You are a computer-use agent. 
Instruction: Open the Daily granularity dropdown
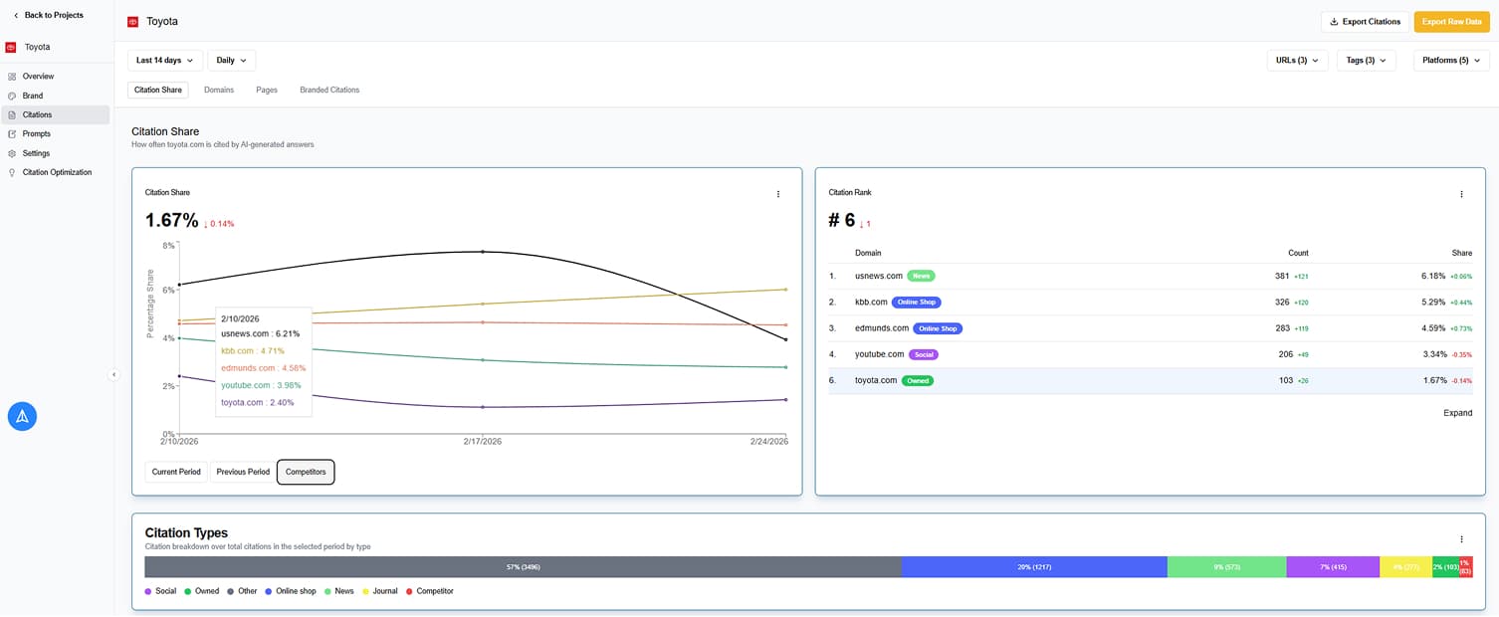tap(231, 60)
